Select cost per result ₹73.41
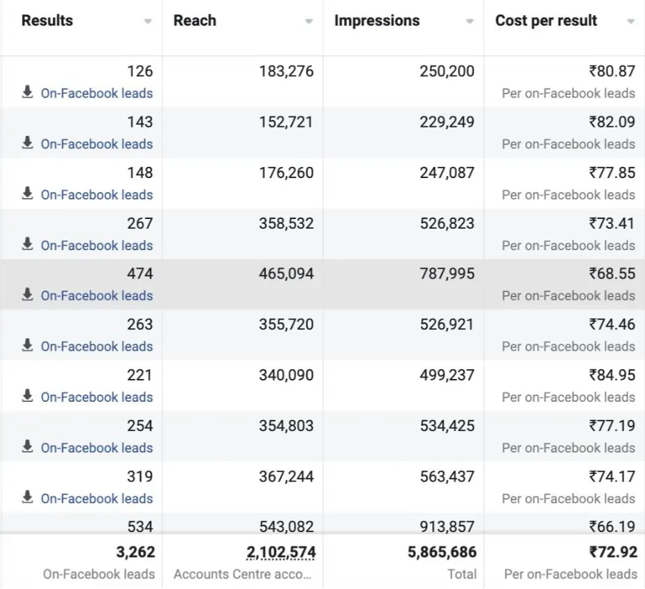This screenshot has width=645, height=589. click(612, 223)
